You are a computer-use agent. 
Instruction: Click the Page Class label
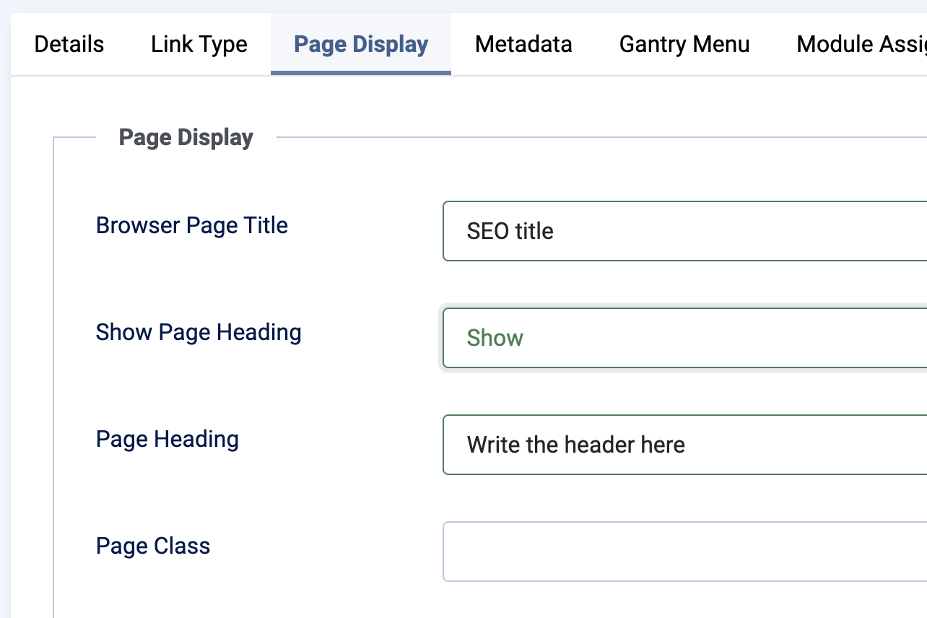[152, 546]
